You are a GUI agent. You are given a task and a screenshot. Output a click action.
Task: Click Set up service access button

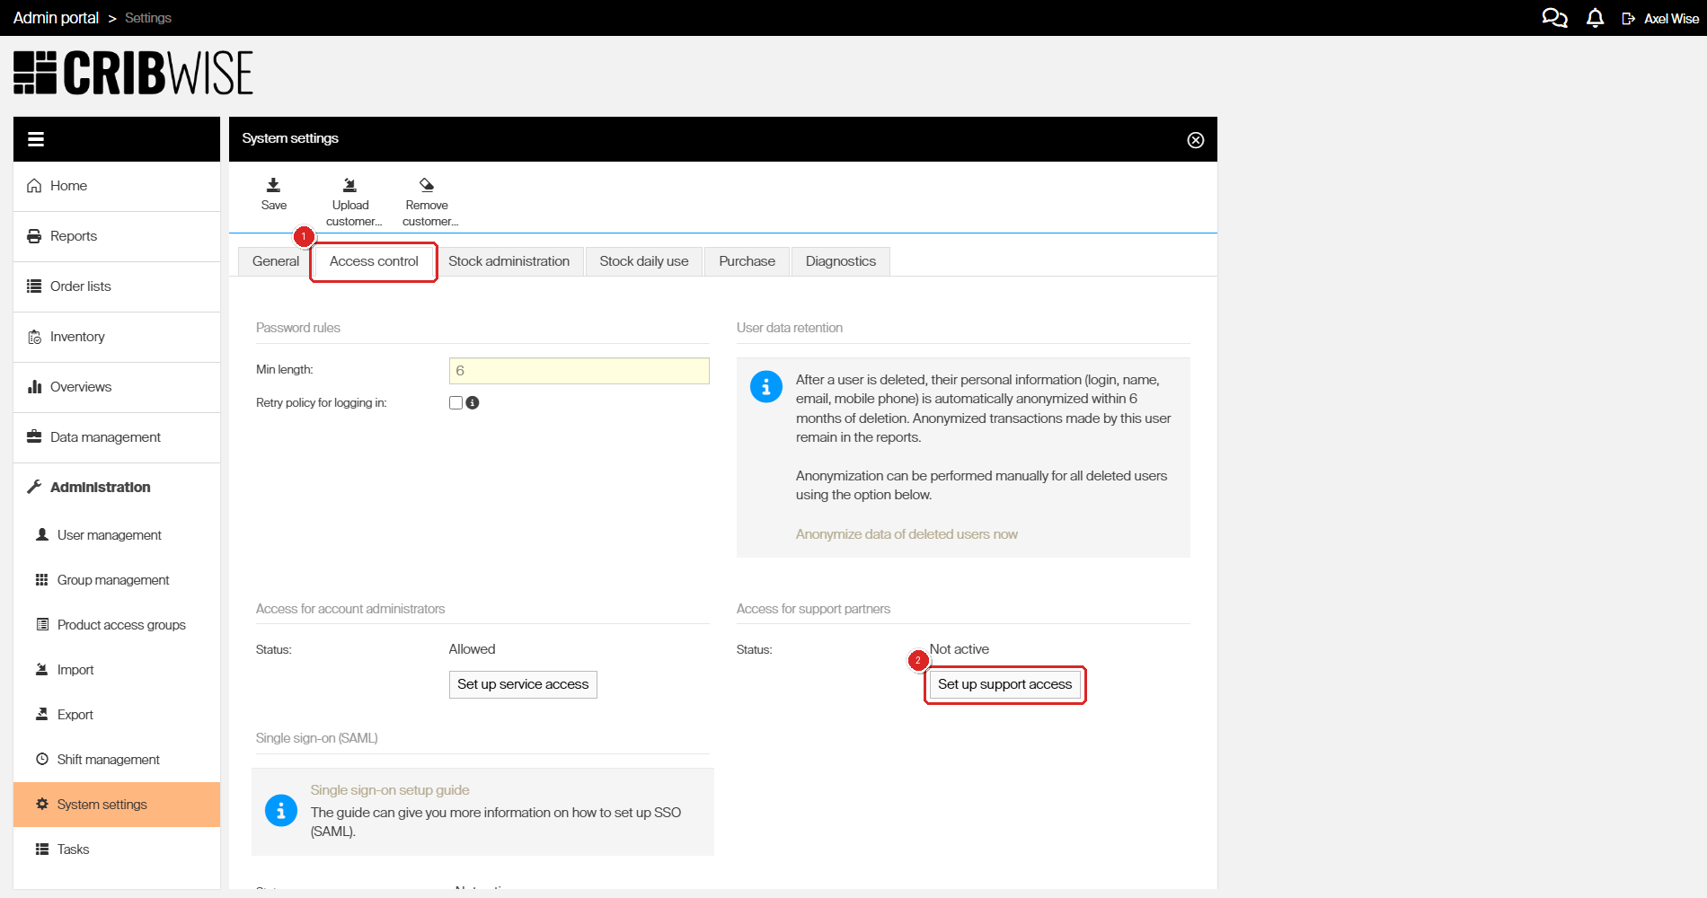point(523,684)
